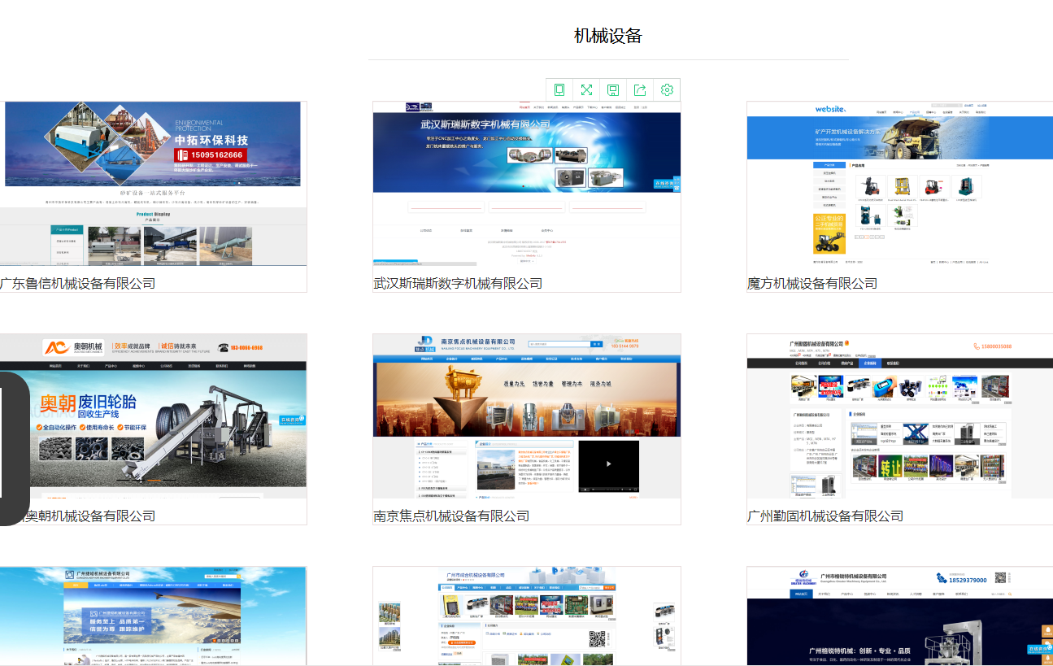Open 南京焦点机械设备有限公司 template thumbnail
This screenshot has height=666, width=1053.
(527, 416)
